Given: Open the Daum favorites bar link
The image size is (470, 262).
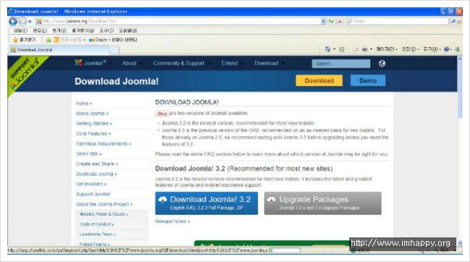Looking at the screenshot, I should click(113, 40).
